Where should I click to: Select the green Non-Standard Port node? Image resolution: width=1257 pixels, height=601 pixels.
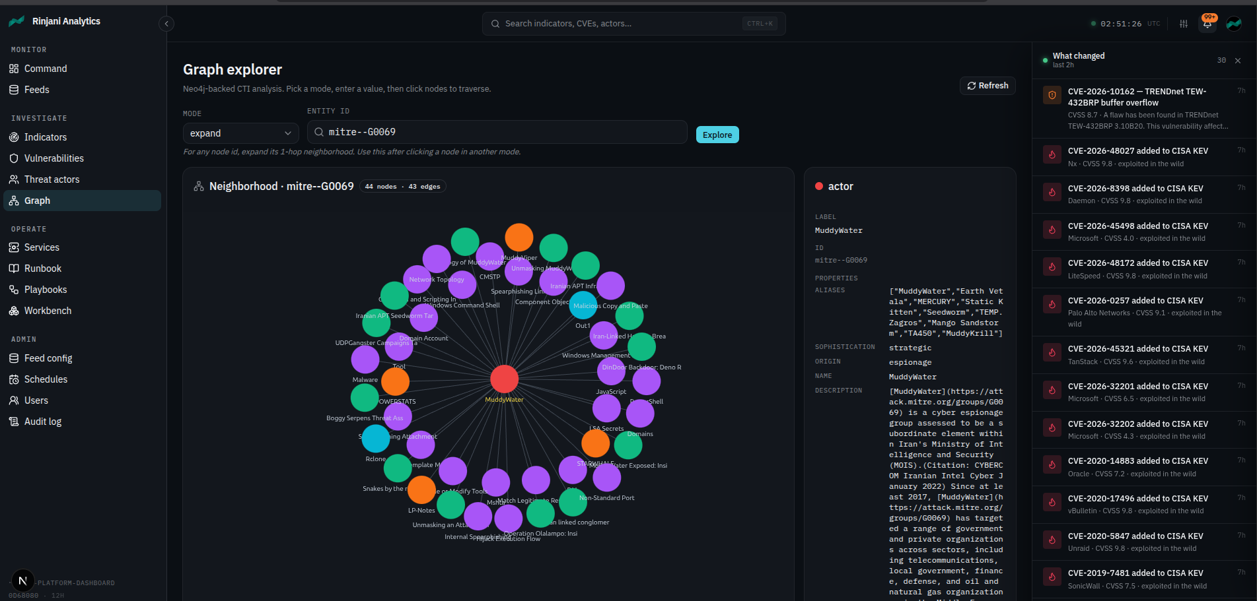(573, 503)
